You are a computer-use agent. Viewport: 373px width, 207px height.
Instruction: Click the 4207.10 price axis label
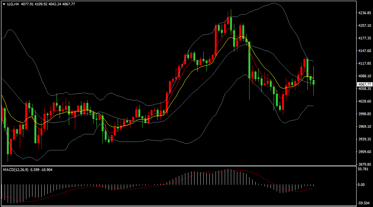click(x=365, y=26)
